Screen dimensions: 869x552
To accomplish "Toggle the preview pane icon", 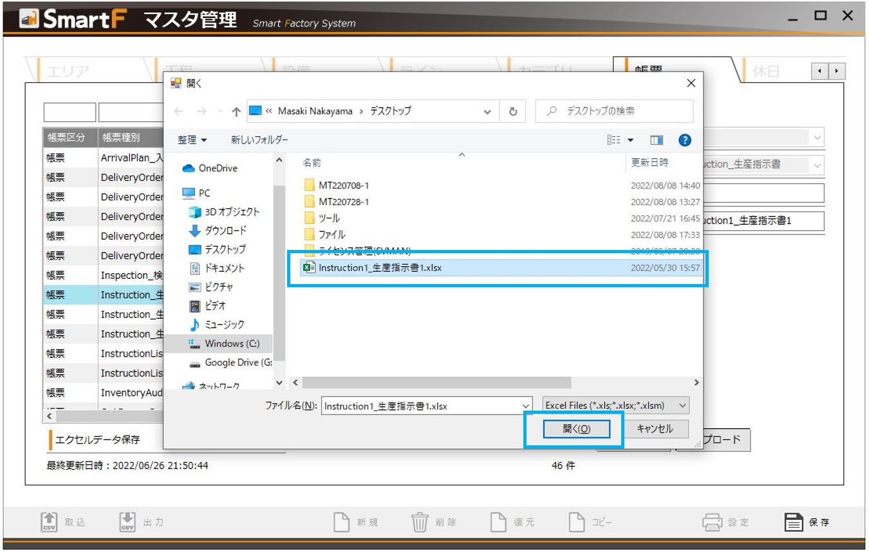I will [655, 139].
